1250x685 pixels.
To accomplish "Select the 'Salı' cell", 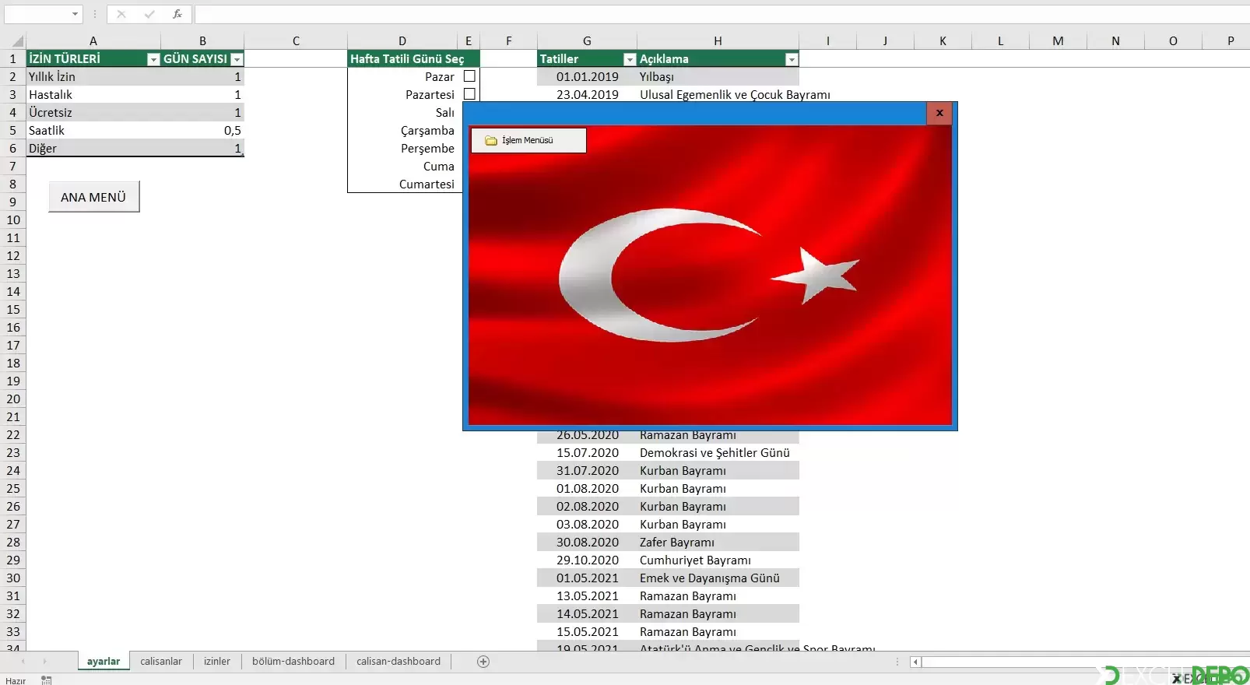I will coord(402,113).
